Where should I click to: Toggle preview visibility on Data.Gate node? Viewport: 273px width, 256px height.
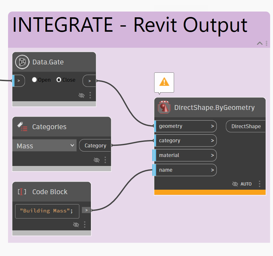coord(82,95)
